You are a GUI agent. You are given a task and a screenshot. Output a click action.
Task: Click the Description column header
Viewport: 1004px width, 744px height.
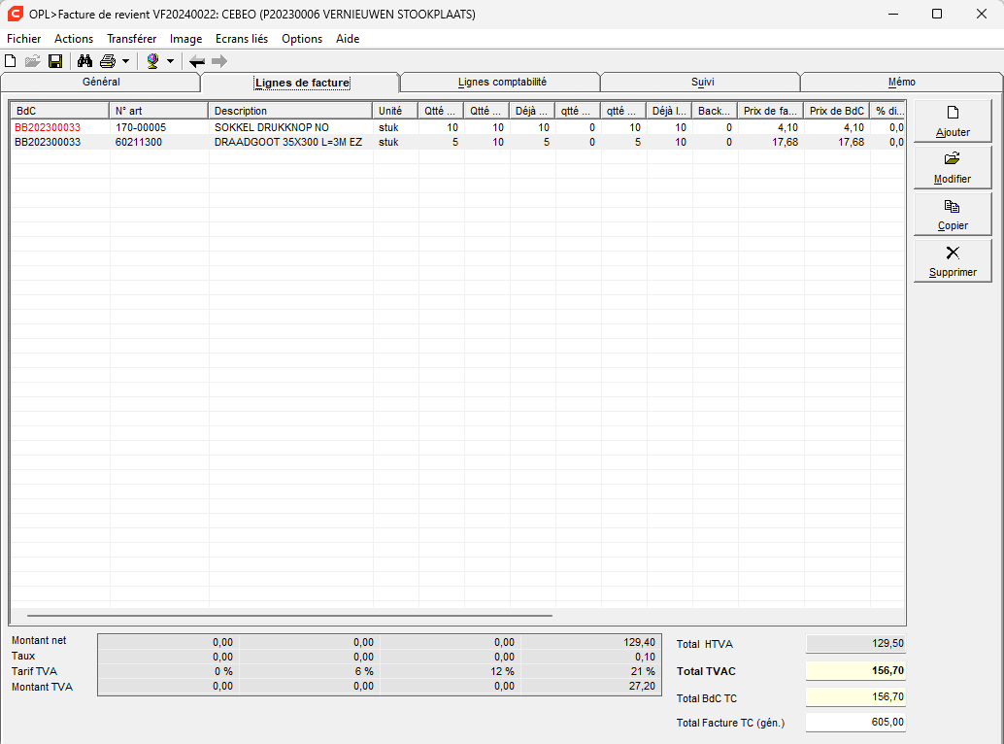290,111
